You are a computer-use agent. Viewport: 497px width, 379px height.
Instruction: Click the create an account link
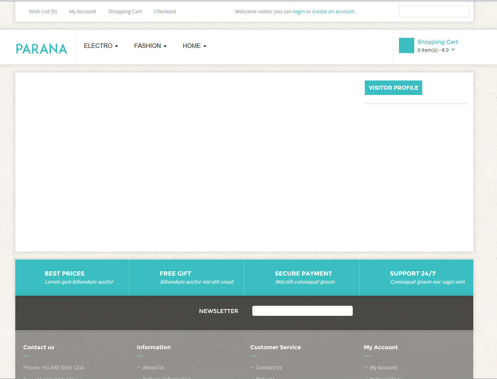333,12
